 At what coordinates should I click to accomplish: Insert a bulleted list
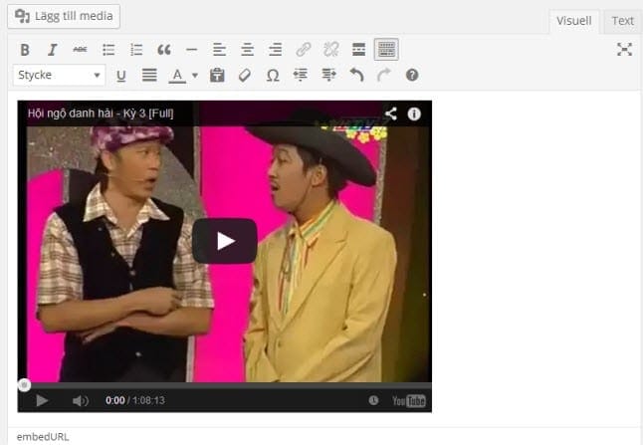[108, 50]
